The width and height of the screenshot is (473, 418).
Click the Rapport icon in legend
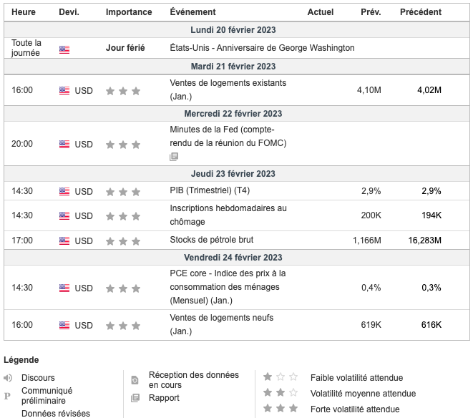135,398
